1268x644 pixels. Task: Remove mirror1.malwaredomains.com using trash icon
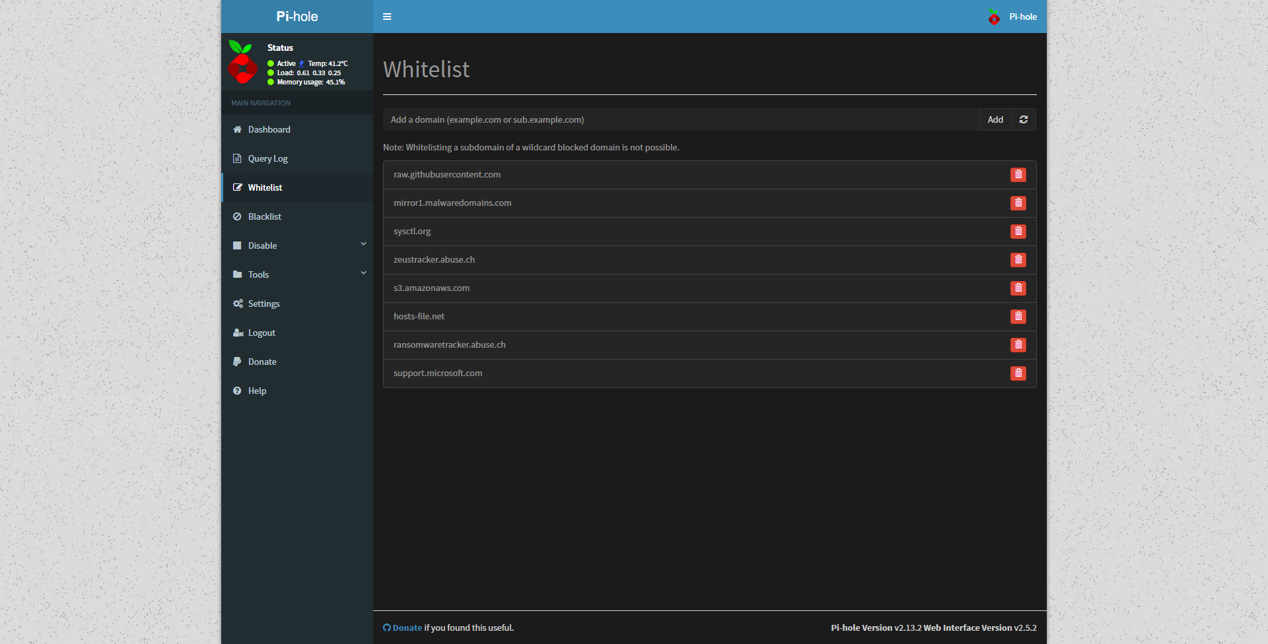(1018, 203)
